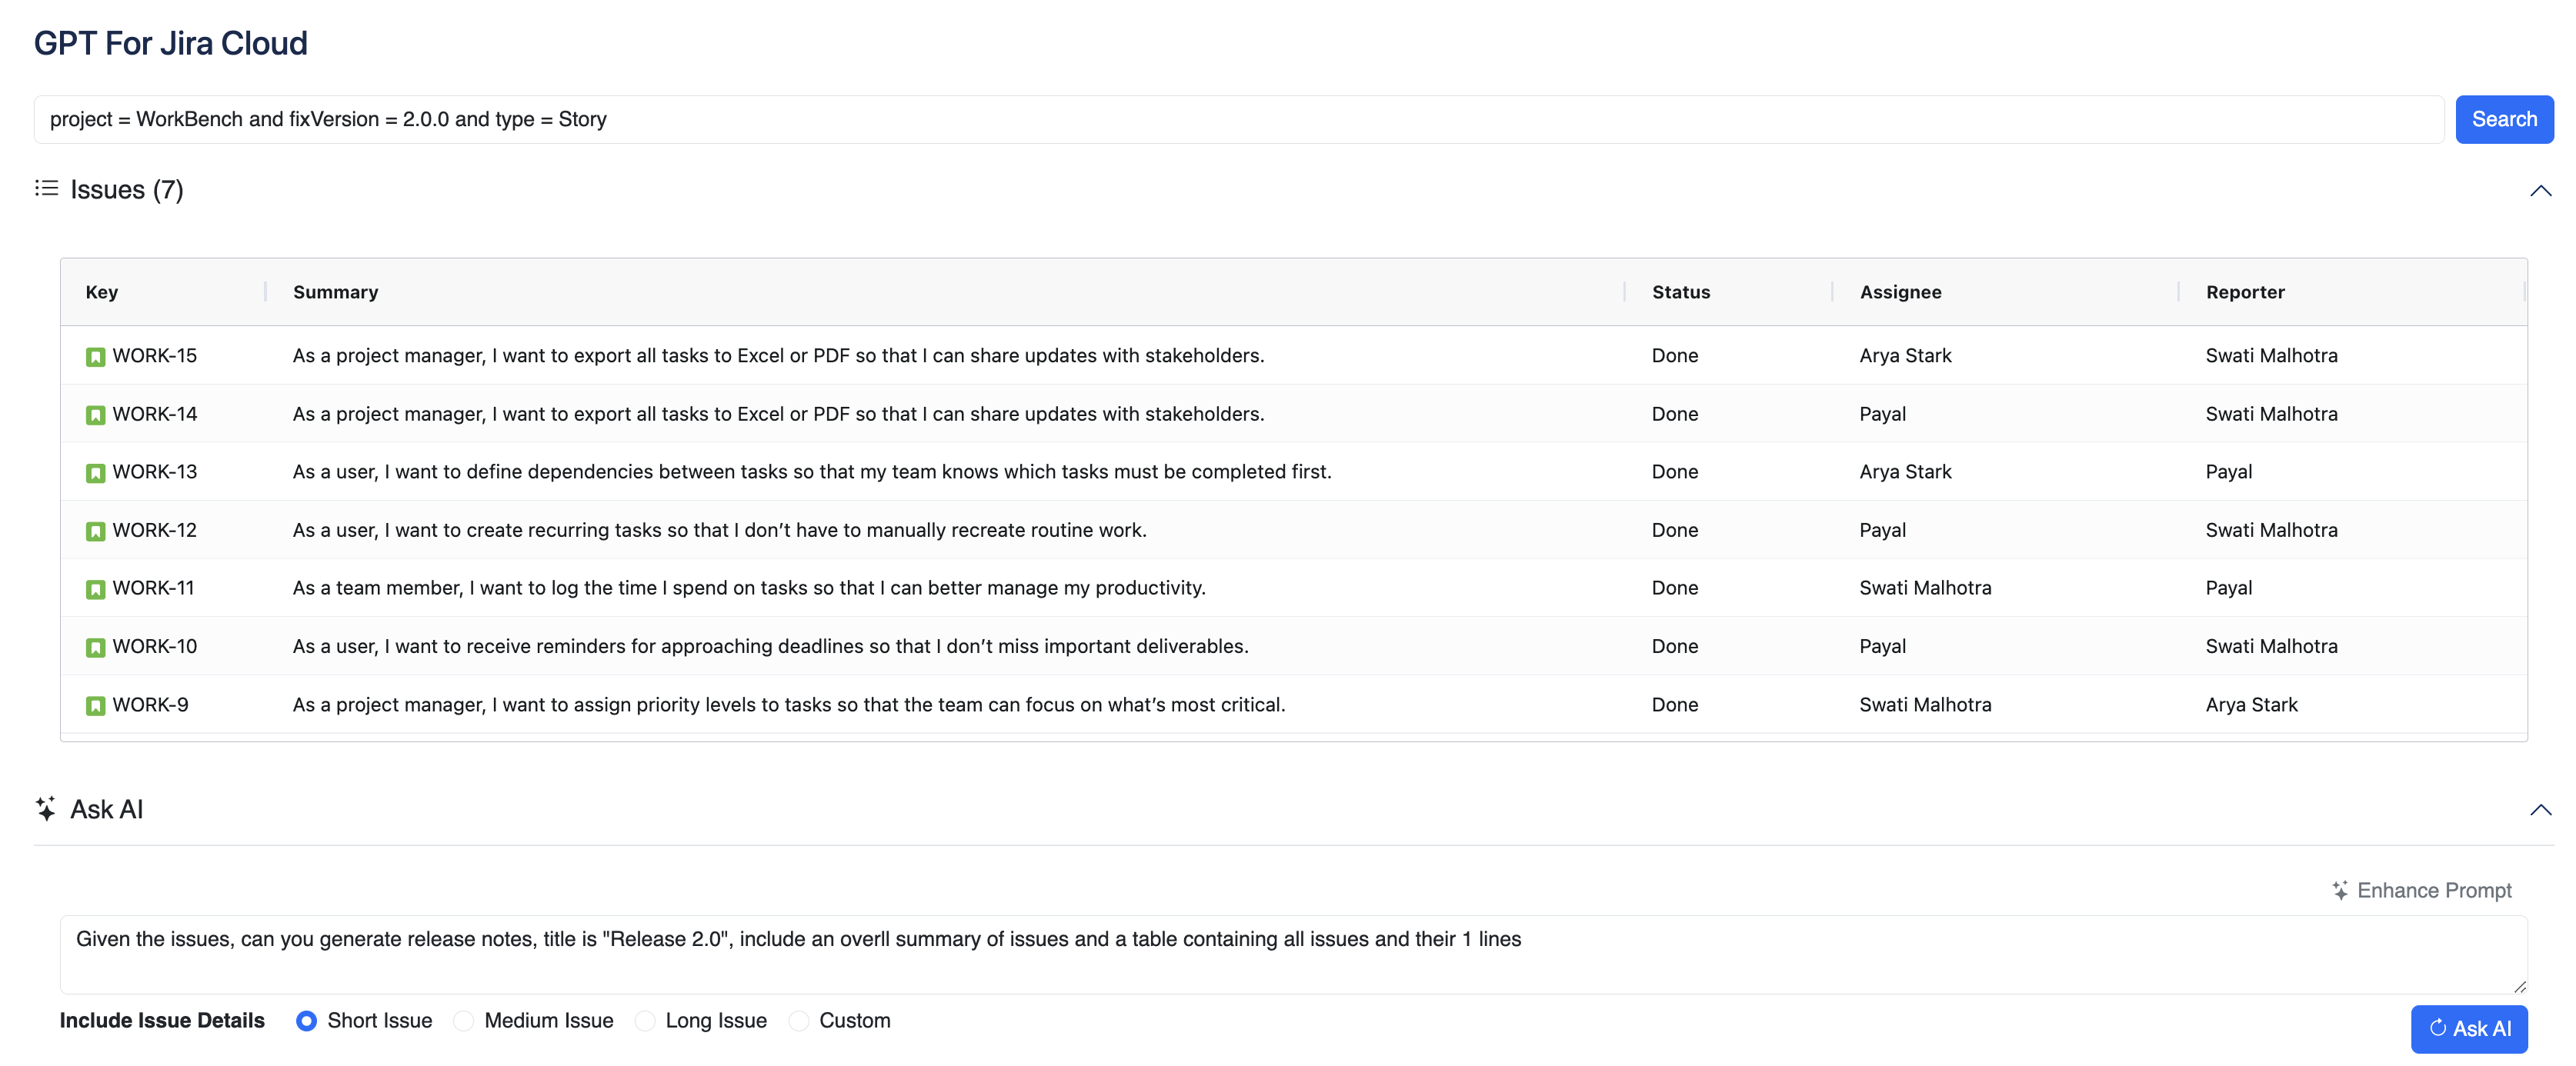
Task: Click the sparkle icon beside Ask AI heading
Action: point(46,809)
